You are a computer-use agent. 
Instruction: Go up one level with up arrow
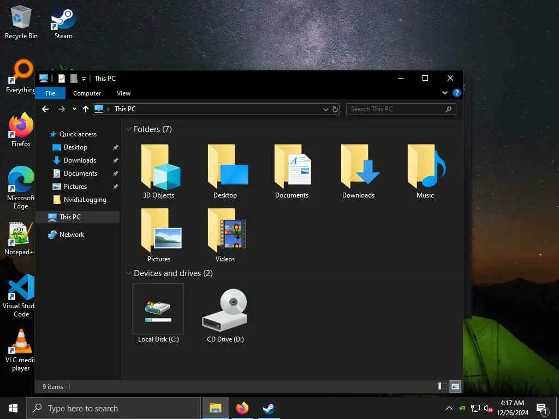click(86, 109)
